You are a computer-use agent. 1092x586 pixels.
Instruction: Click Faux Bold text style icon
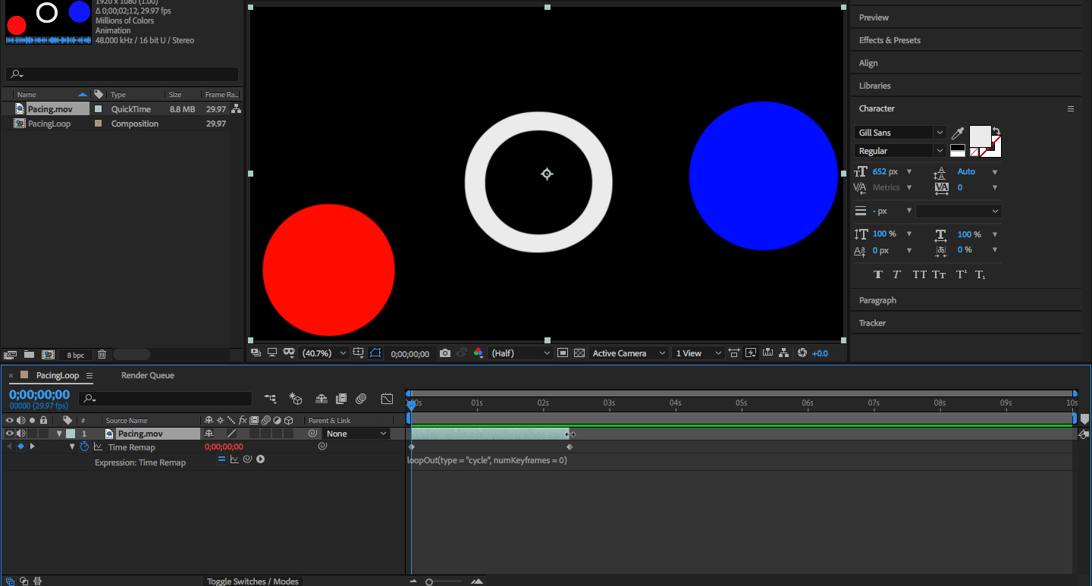[878, 274]
